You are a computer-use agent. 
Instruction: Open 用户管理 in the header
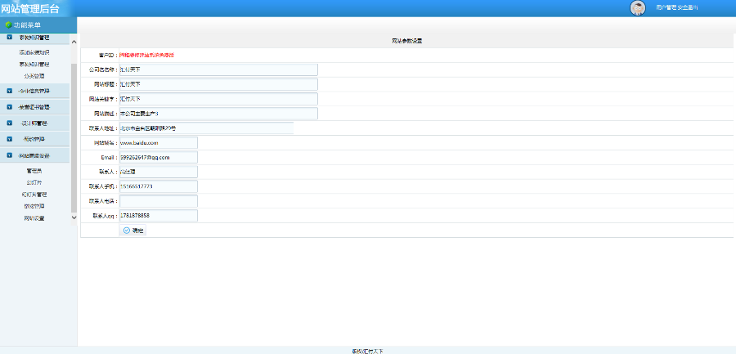point(666,7)
